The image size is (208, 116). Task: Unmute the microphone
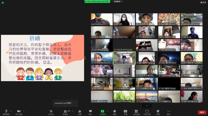point(6,111)
